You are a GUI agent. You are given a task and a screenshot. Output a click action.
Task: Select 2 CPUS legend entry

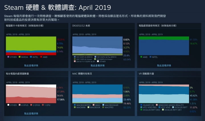tap(35, 105)
